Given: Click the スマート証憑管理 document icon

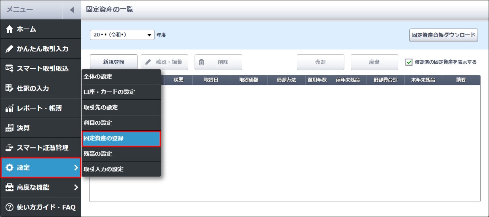Looking at the screenshot, I should click(x=10, y=148).
